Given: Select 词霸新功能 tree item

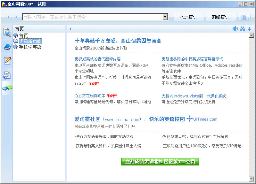Looking at the screenshot, I should [30, 41].
